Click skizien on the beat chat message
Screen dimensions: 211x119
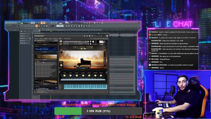click(171, 65)
